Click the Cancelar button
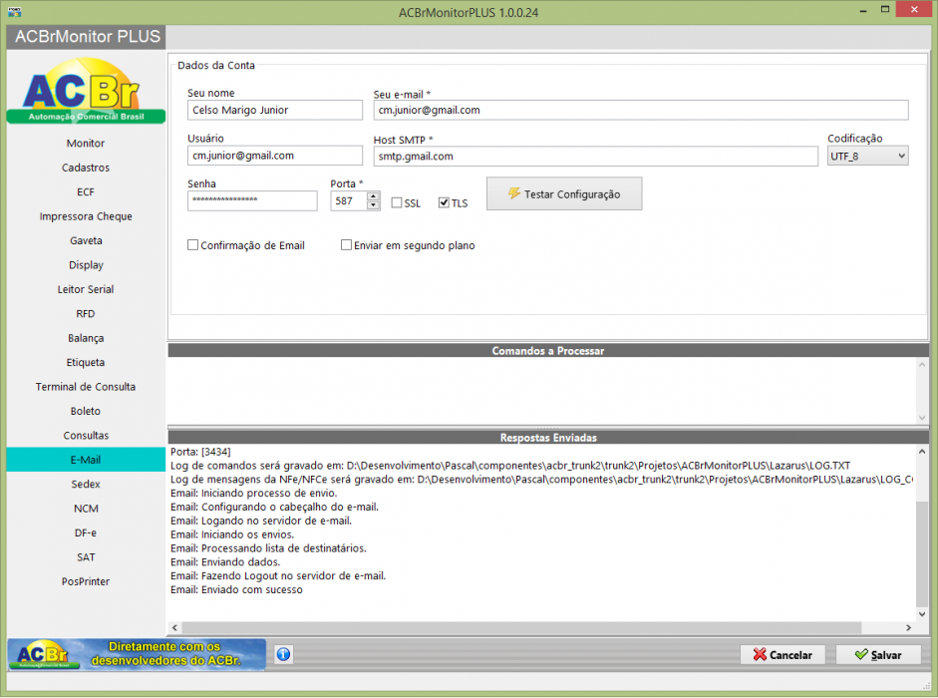The height and width of the screenshot is (698, 938). click(x=782, y=655)
